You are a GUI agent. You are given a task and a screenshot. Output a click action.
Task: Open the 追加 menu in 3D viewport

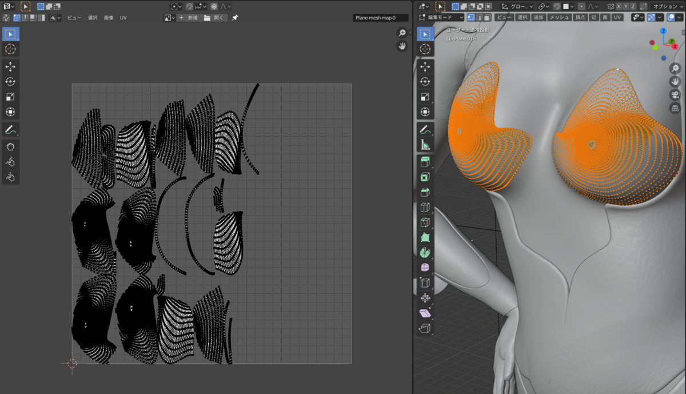click(x=539, y=18)
